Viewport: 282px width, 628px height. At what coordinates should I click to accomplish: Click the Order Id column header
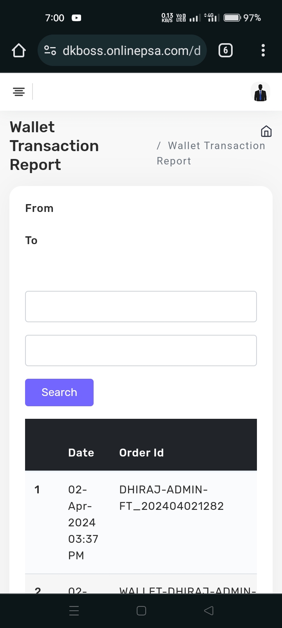pyautogui.click(x=141, y=453)
